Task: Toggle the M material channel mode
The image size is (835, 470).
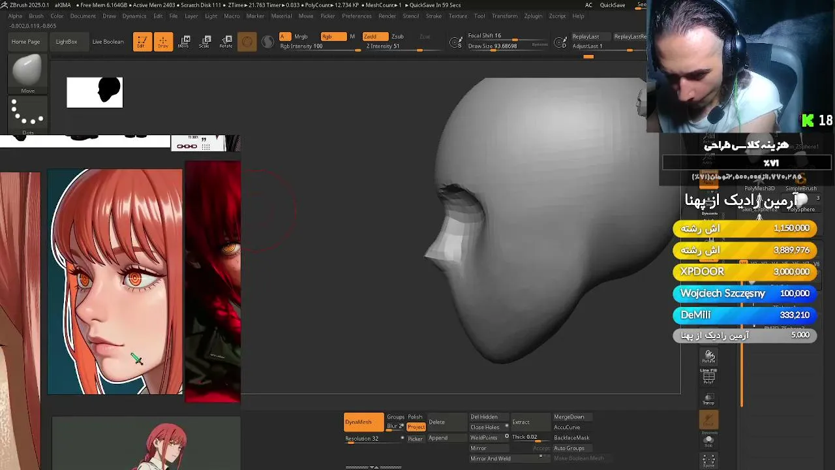Action: [352, 37]
